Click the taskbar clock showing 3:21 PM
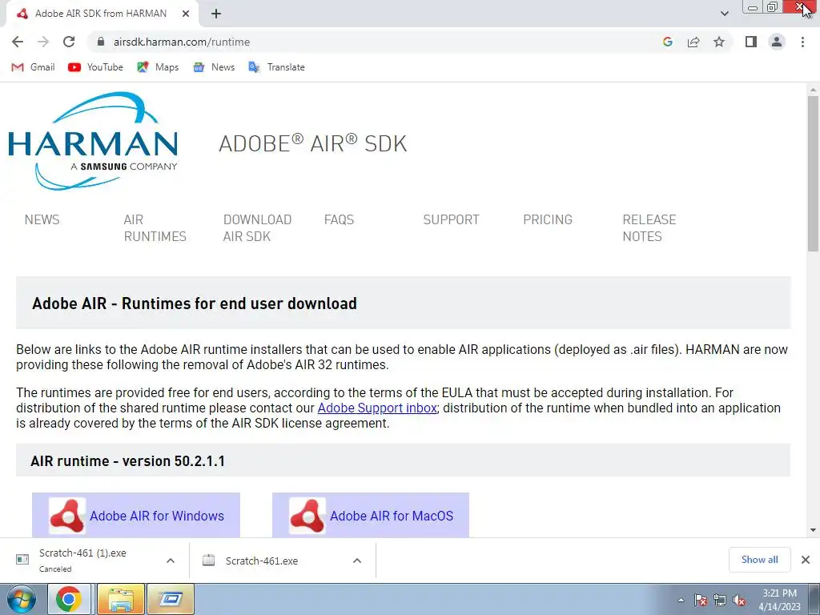The image size is (820, 615). point(780,600)
